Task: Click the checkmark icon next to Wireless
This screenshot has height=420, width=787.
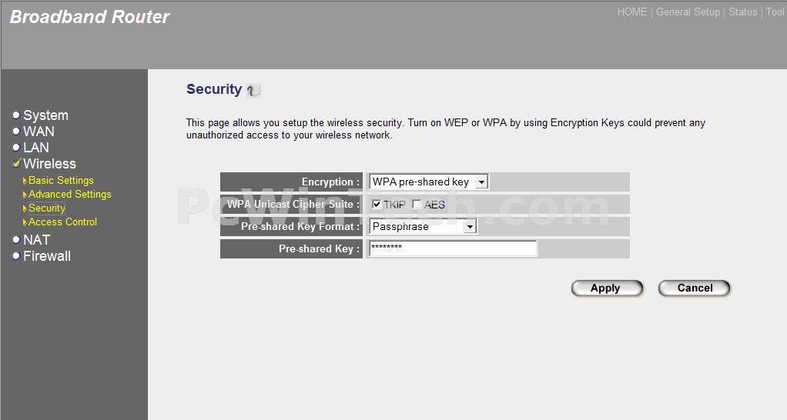Action: click(17, 163)
